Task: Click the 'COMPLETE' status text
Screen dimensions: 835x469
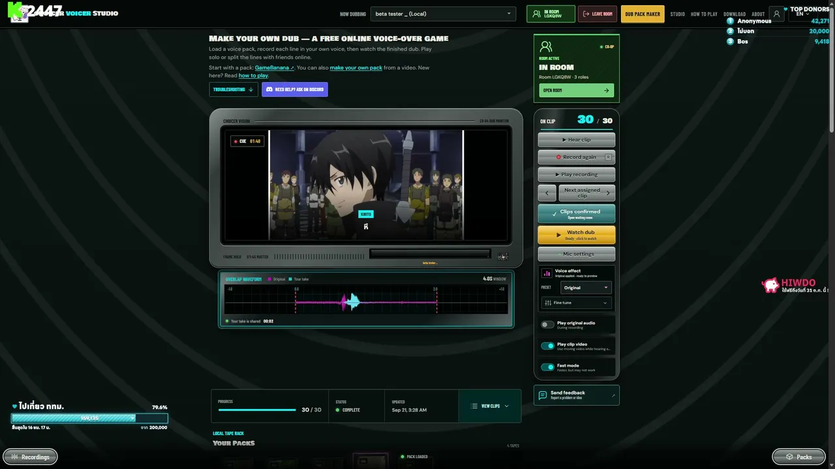Action: click(351, 410)
